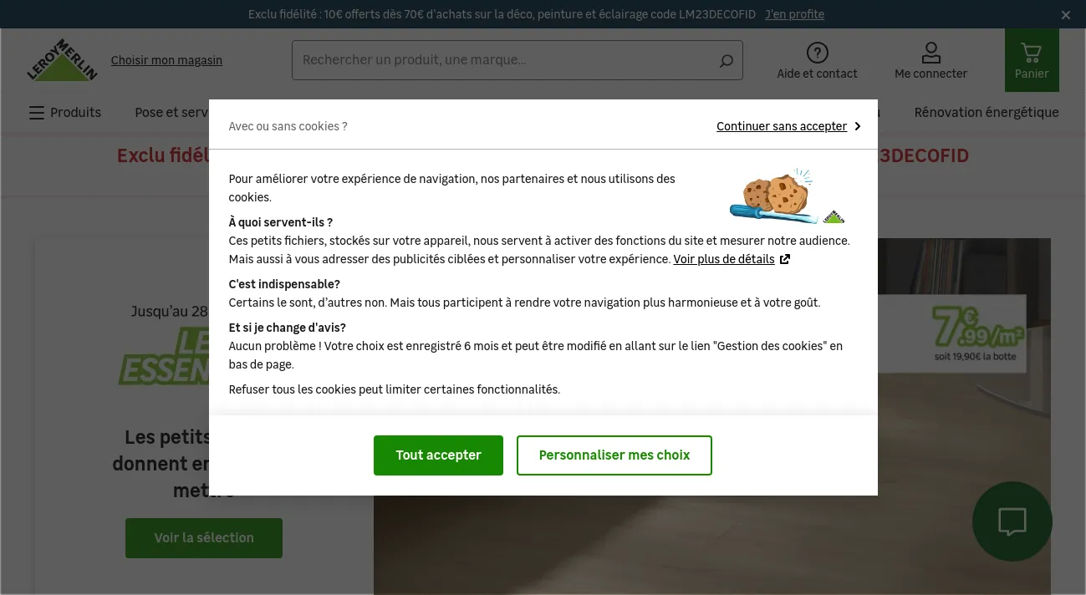
Task: Click the cookie illustration image
Action: point(788,196)
